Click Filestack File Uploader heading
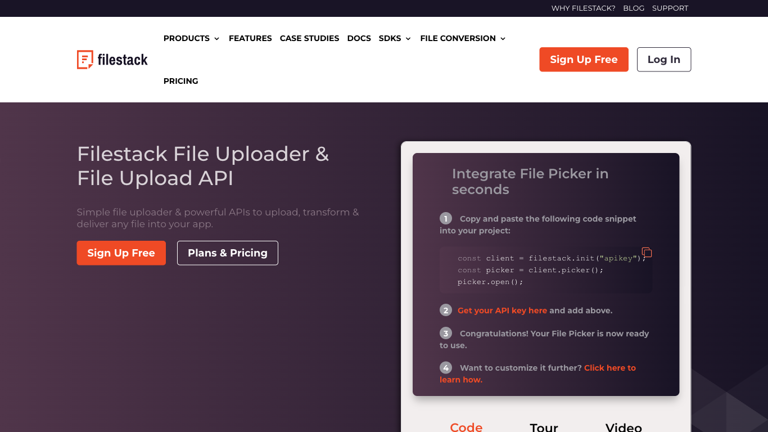This screenshot has height=432, width=768. point(203,166)
